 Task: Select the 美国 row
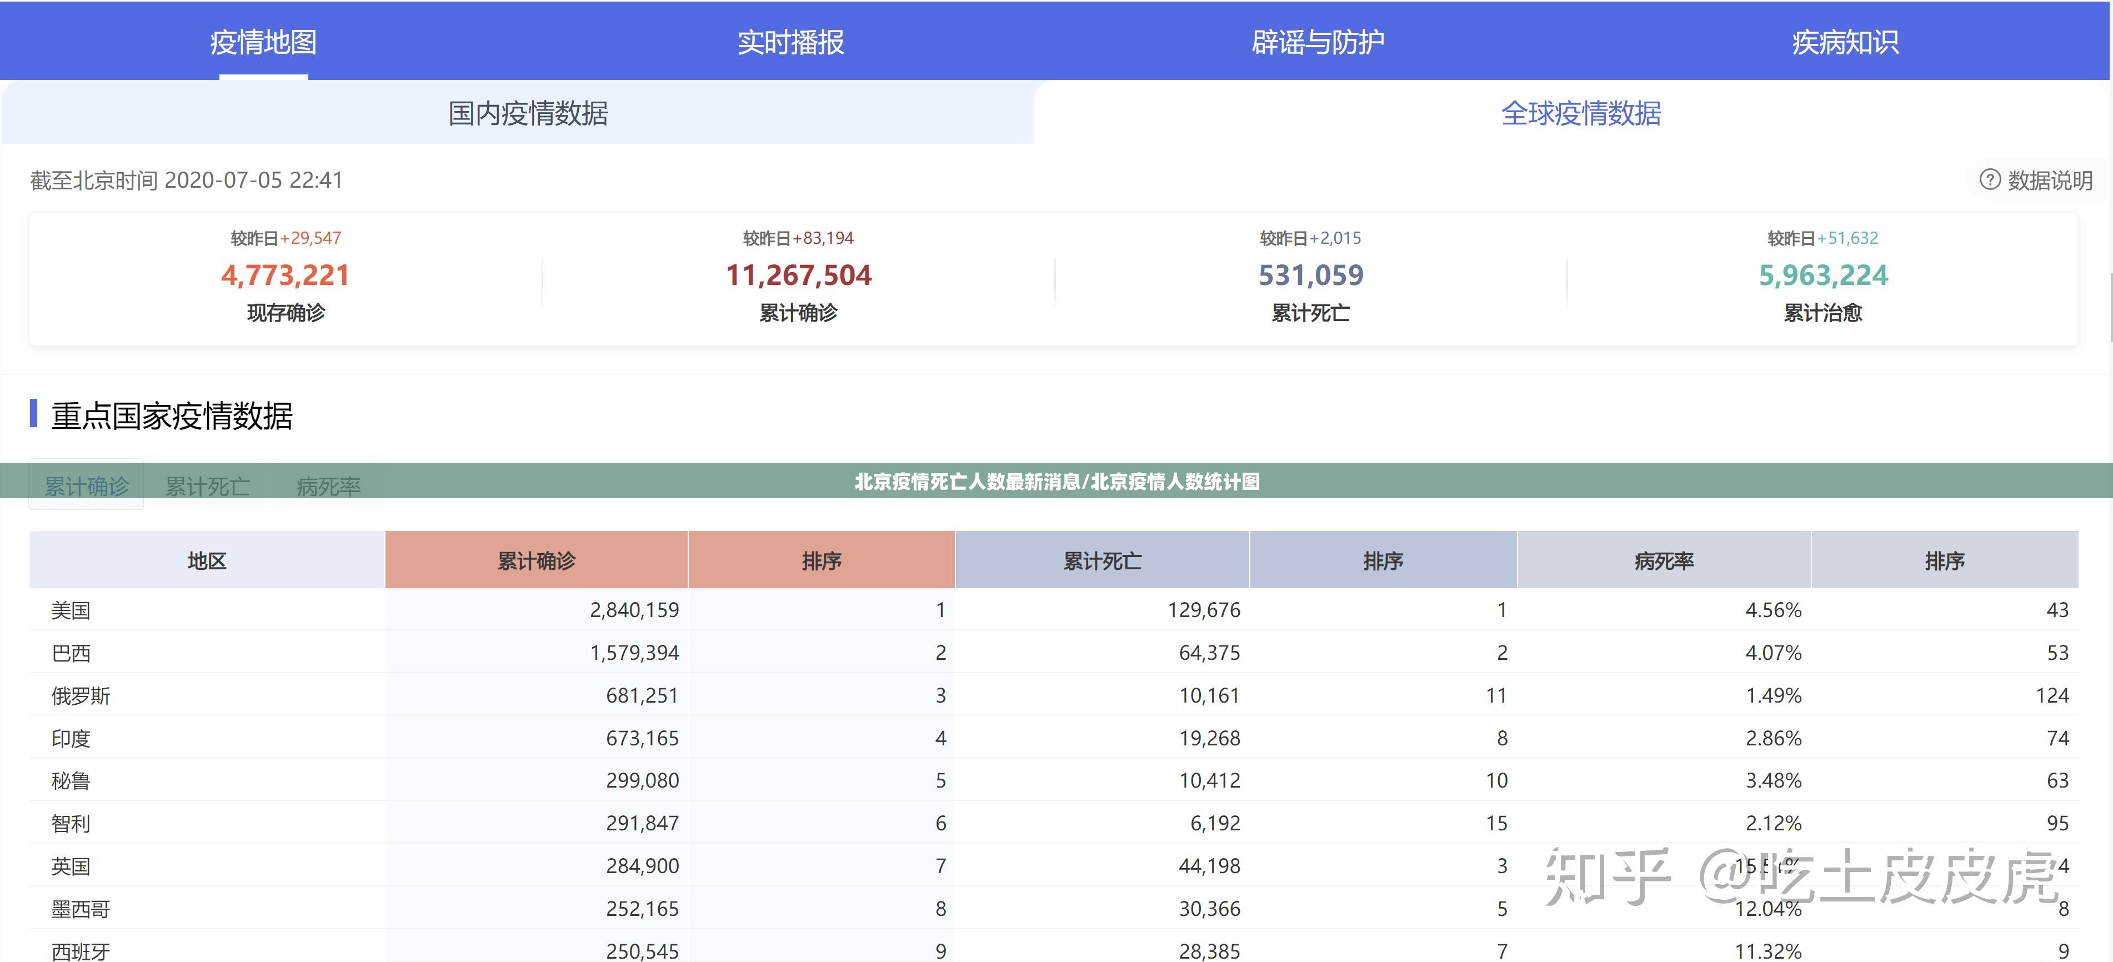click(x=1054, y=610)
